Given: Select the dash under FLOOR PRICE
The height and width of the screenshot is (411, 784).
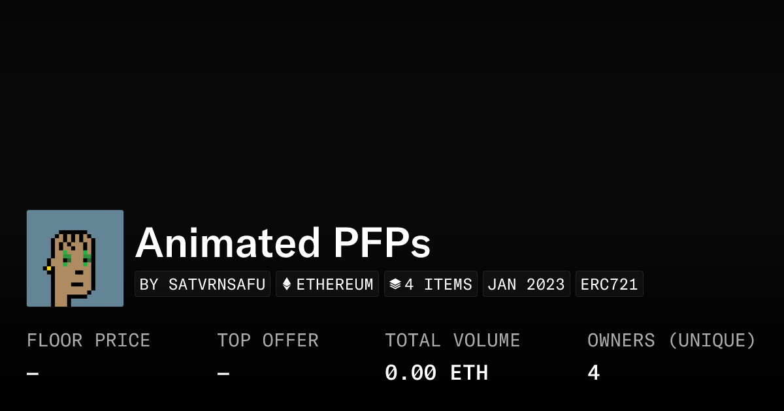Looking at the screenshot, I should (33, 374).
